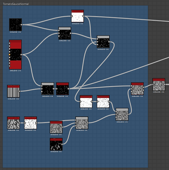Viewport: 169px width, 170px height.
Task: Select the vertical stripes pattern node
Action: [14, 91]
